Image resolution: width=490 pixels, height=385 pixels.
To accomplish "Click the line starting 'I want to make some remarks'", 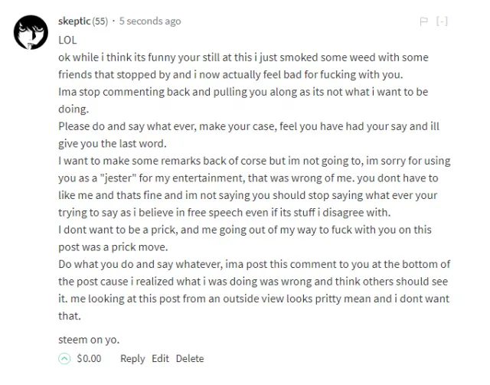I will pyautogui.click(x=254, y=161).
